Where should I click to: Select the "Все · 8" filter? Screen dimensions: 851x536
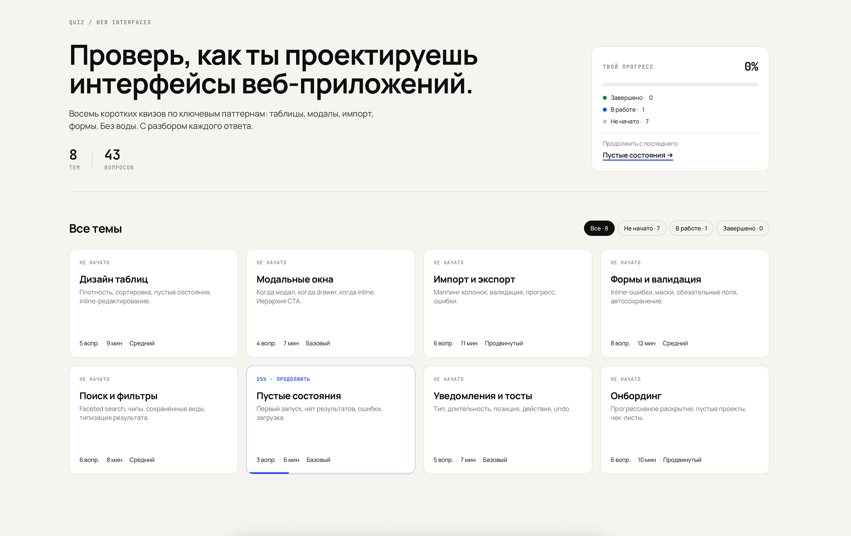click(599, 228)
